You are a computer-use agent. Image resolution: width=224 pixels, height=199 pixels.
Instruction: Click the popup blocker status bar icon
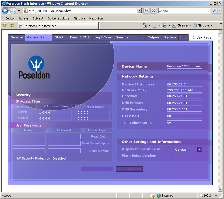click(152, 195)
